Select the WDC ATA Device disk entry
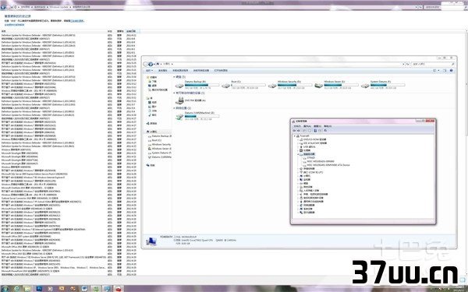 (x=328, y=165)
